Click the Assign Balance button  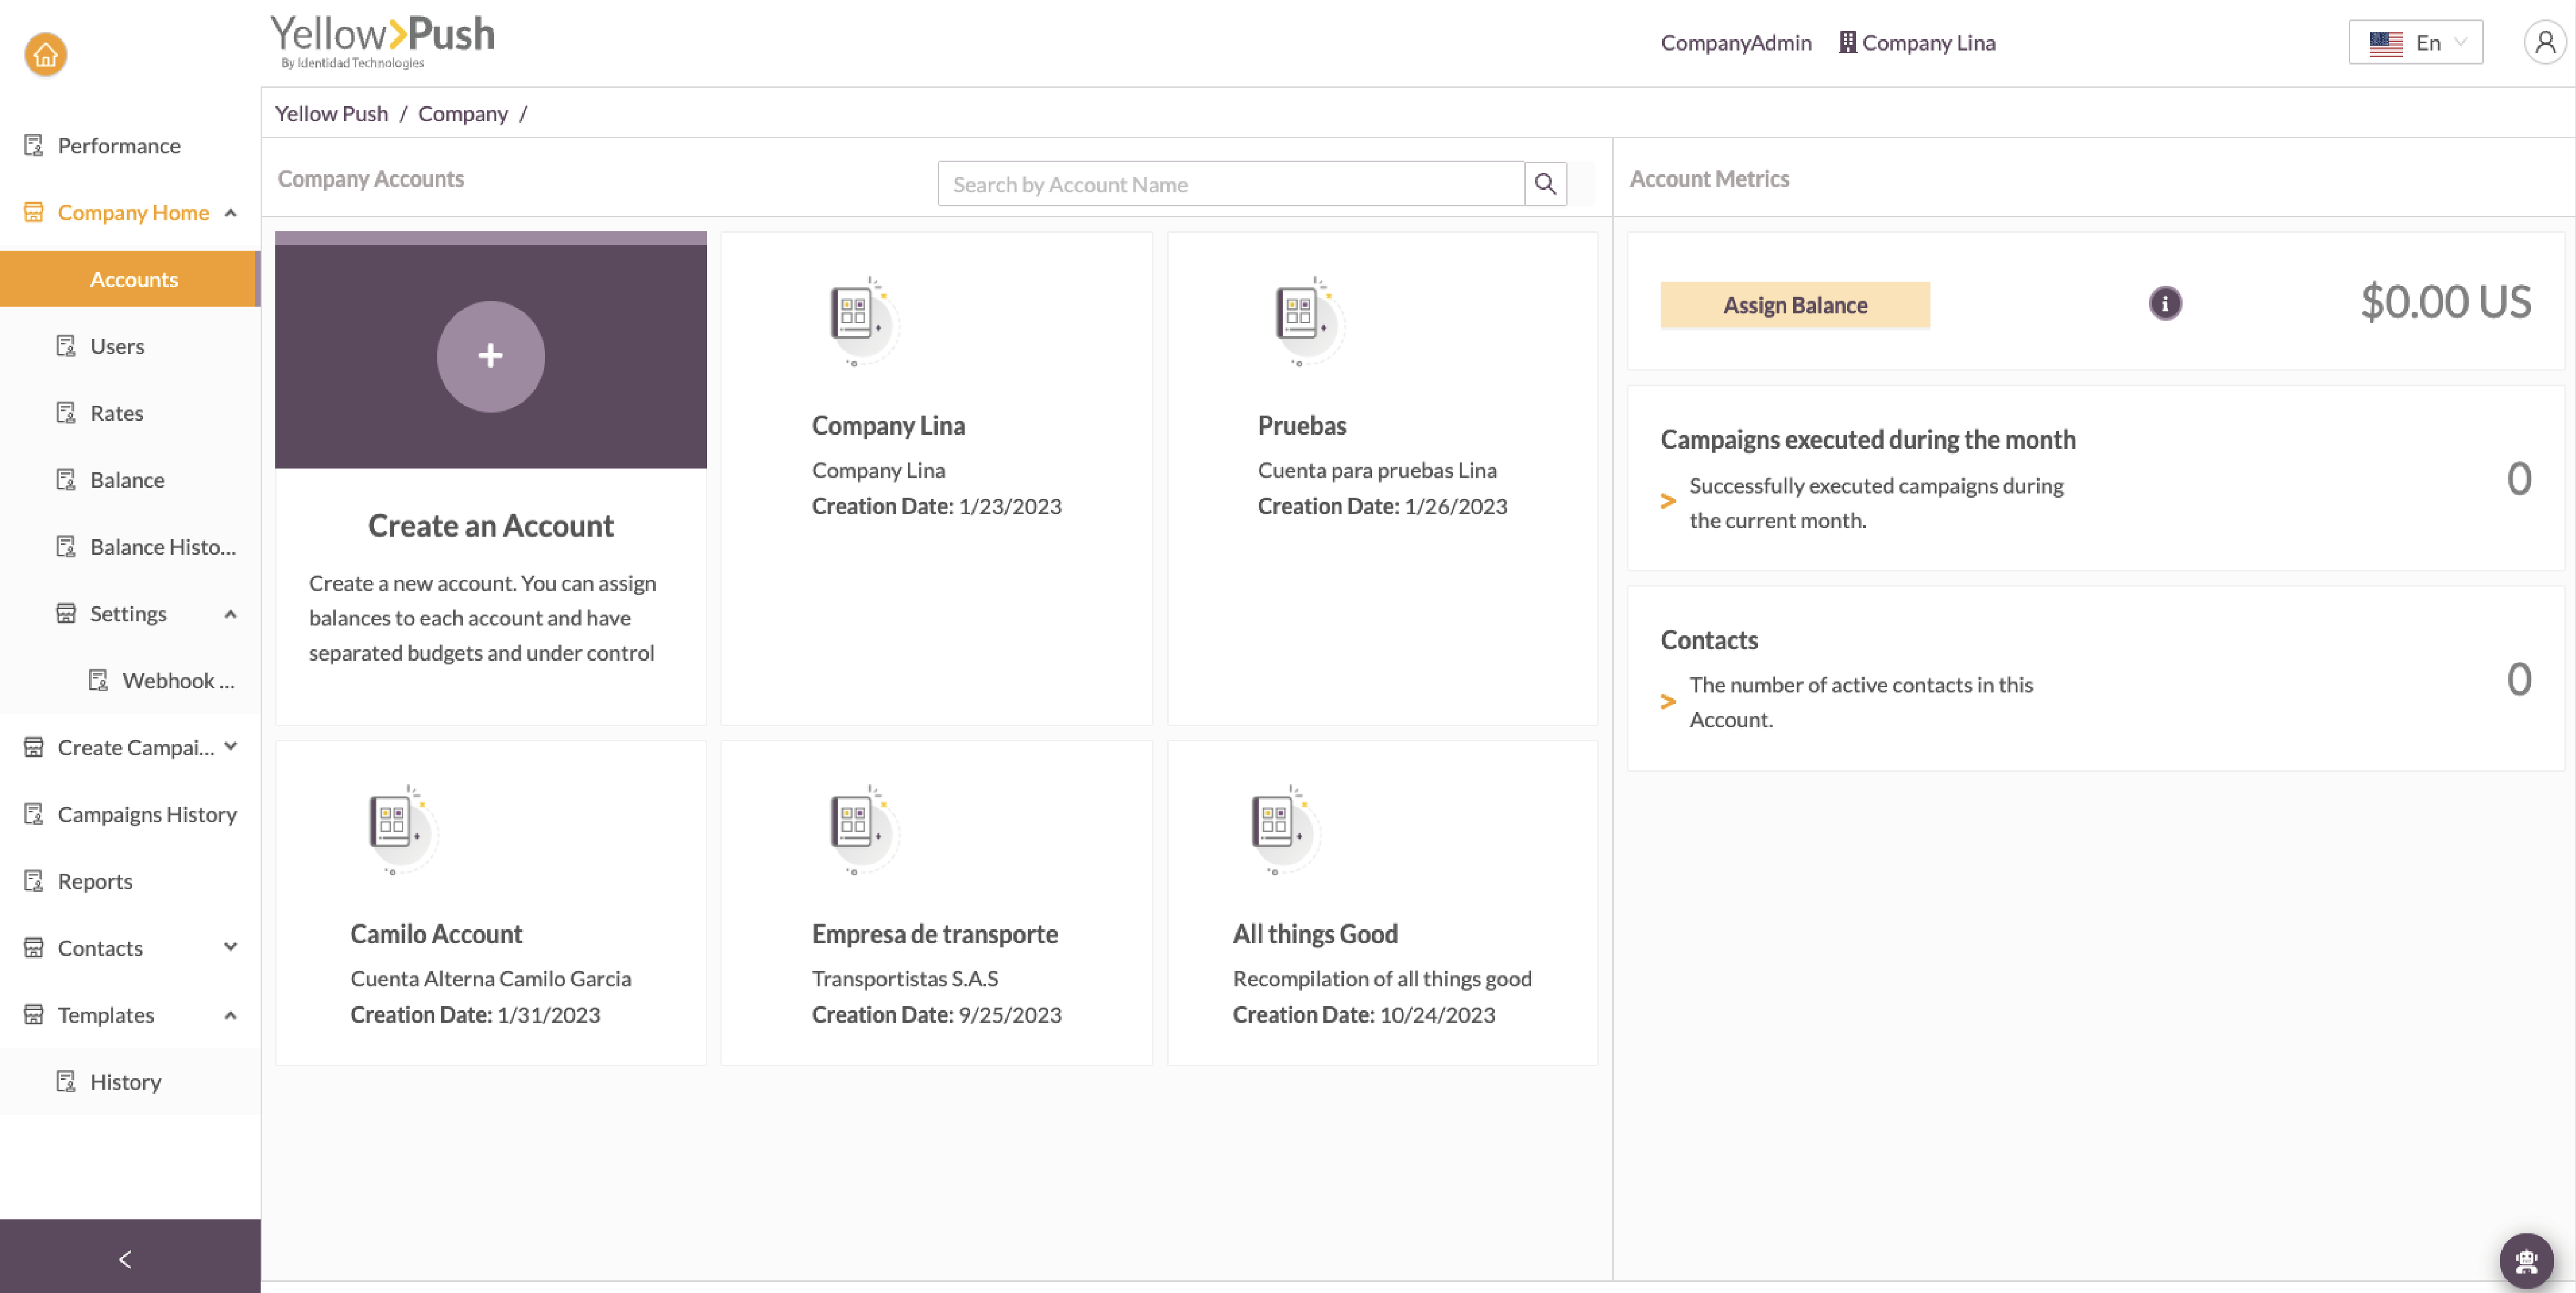(x=1794, y=305)
